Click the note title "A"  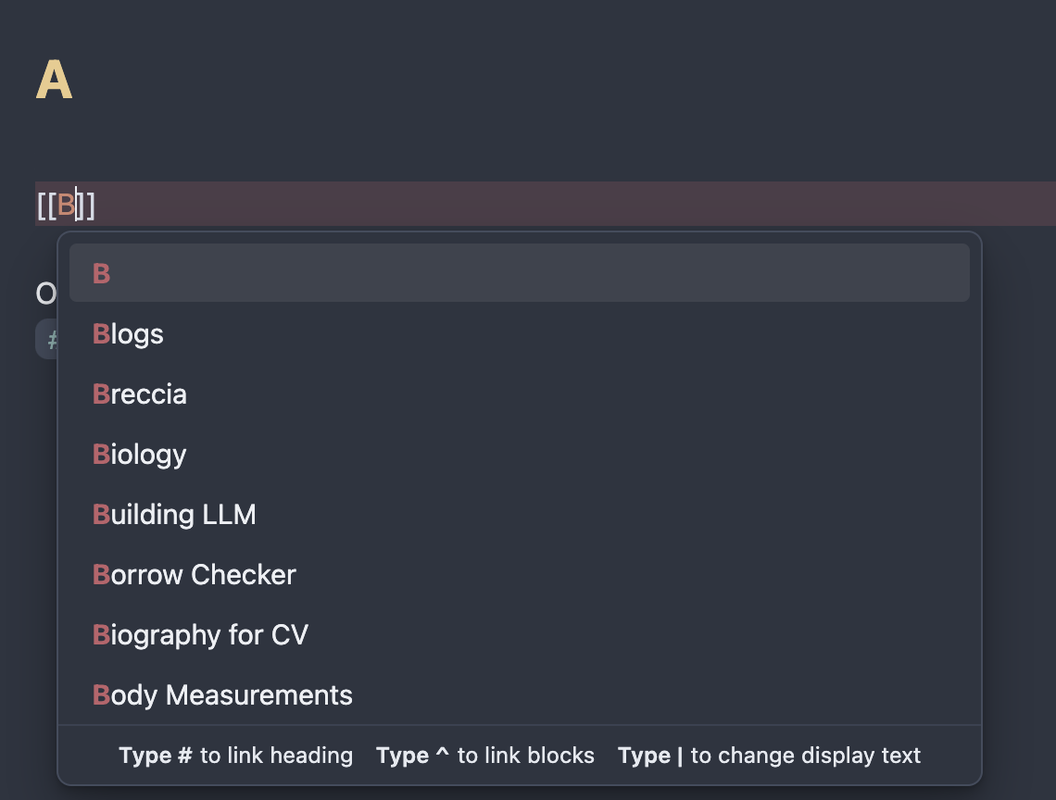click(x=54, y=81)
